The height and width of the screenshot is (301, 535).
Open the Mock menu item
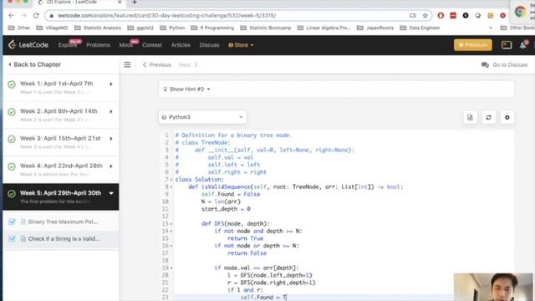pos(126,45)
